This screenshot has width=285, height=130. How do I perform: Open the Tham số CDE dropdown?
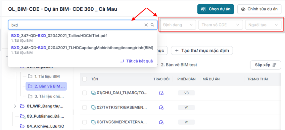tap(221, 25)
